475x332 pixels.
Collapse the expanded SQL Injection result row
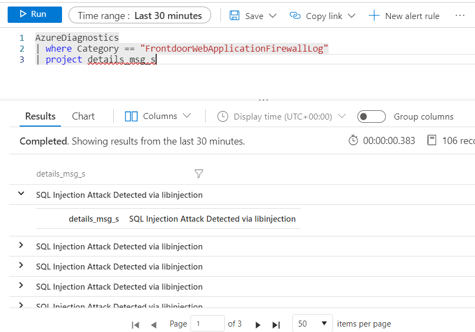click(x=21, y=192)
